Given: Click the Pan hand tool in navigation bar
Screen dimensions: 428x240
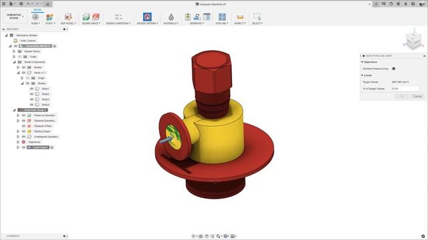Looking at the screenshot, I should (x=207, y=236).
